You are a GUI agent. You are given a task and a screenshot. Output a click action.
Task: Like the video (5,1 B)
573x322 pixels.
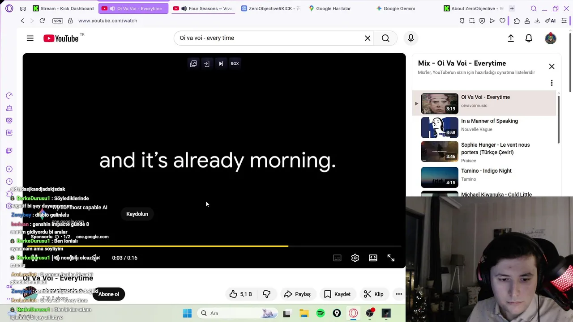click(240, 294)
